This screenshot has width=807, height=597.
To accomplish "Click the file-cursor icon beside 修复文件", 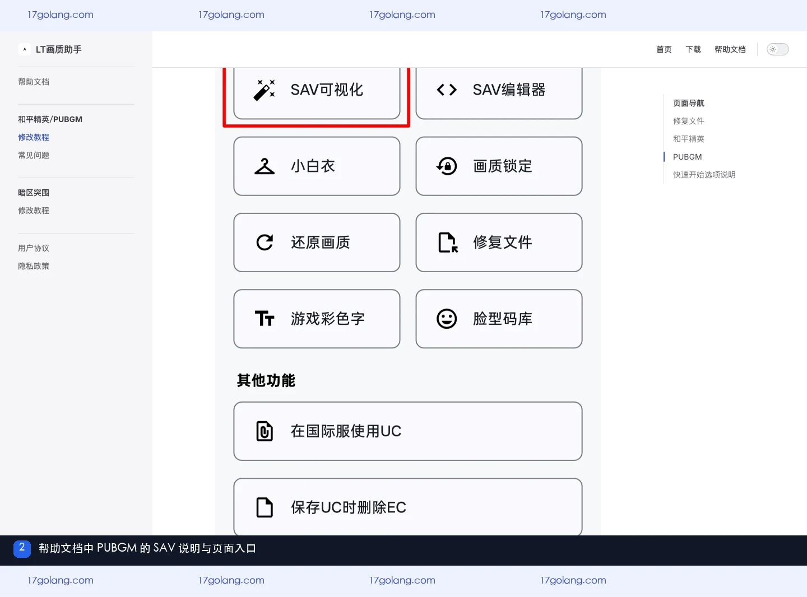I will [448, 242].
